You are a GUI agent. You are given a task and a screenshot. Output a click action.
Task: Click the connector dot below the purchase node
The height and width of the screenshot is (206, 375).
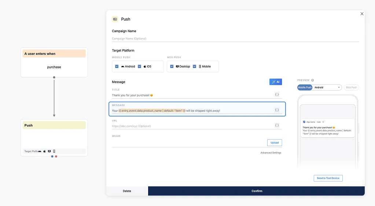pyautogui.click(x=54, y=77)
